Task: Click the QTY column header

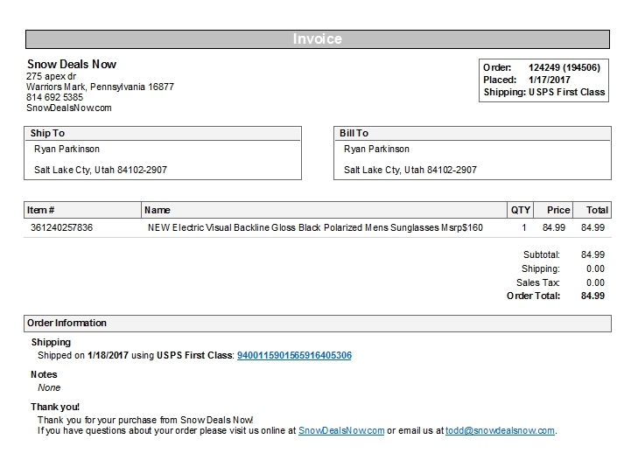Action: tap(521, 210)
